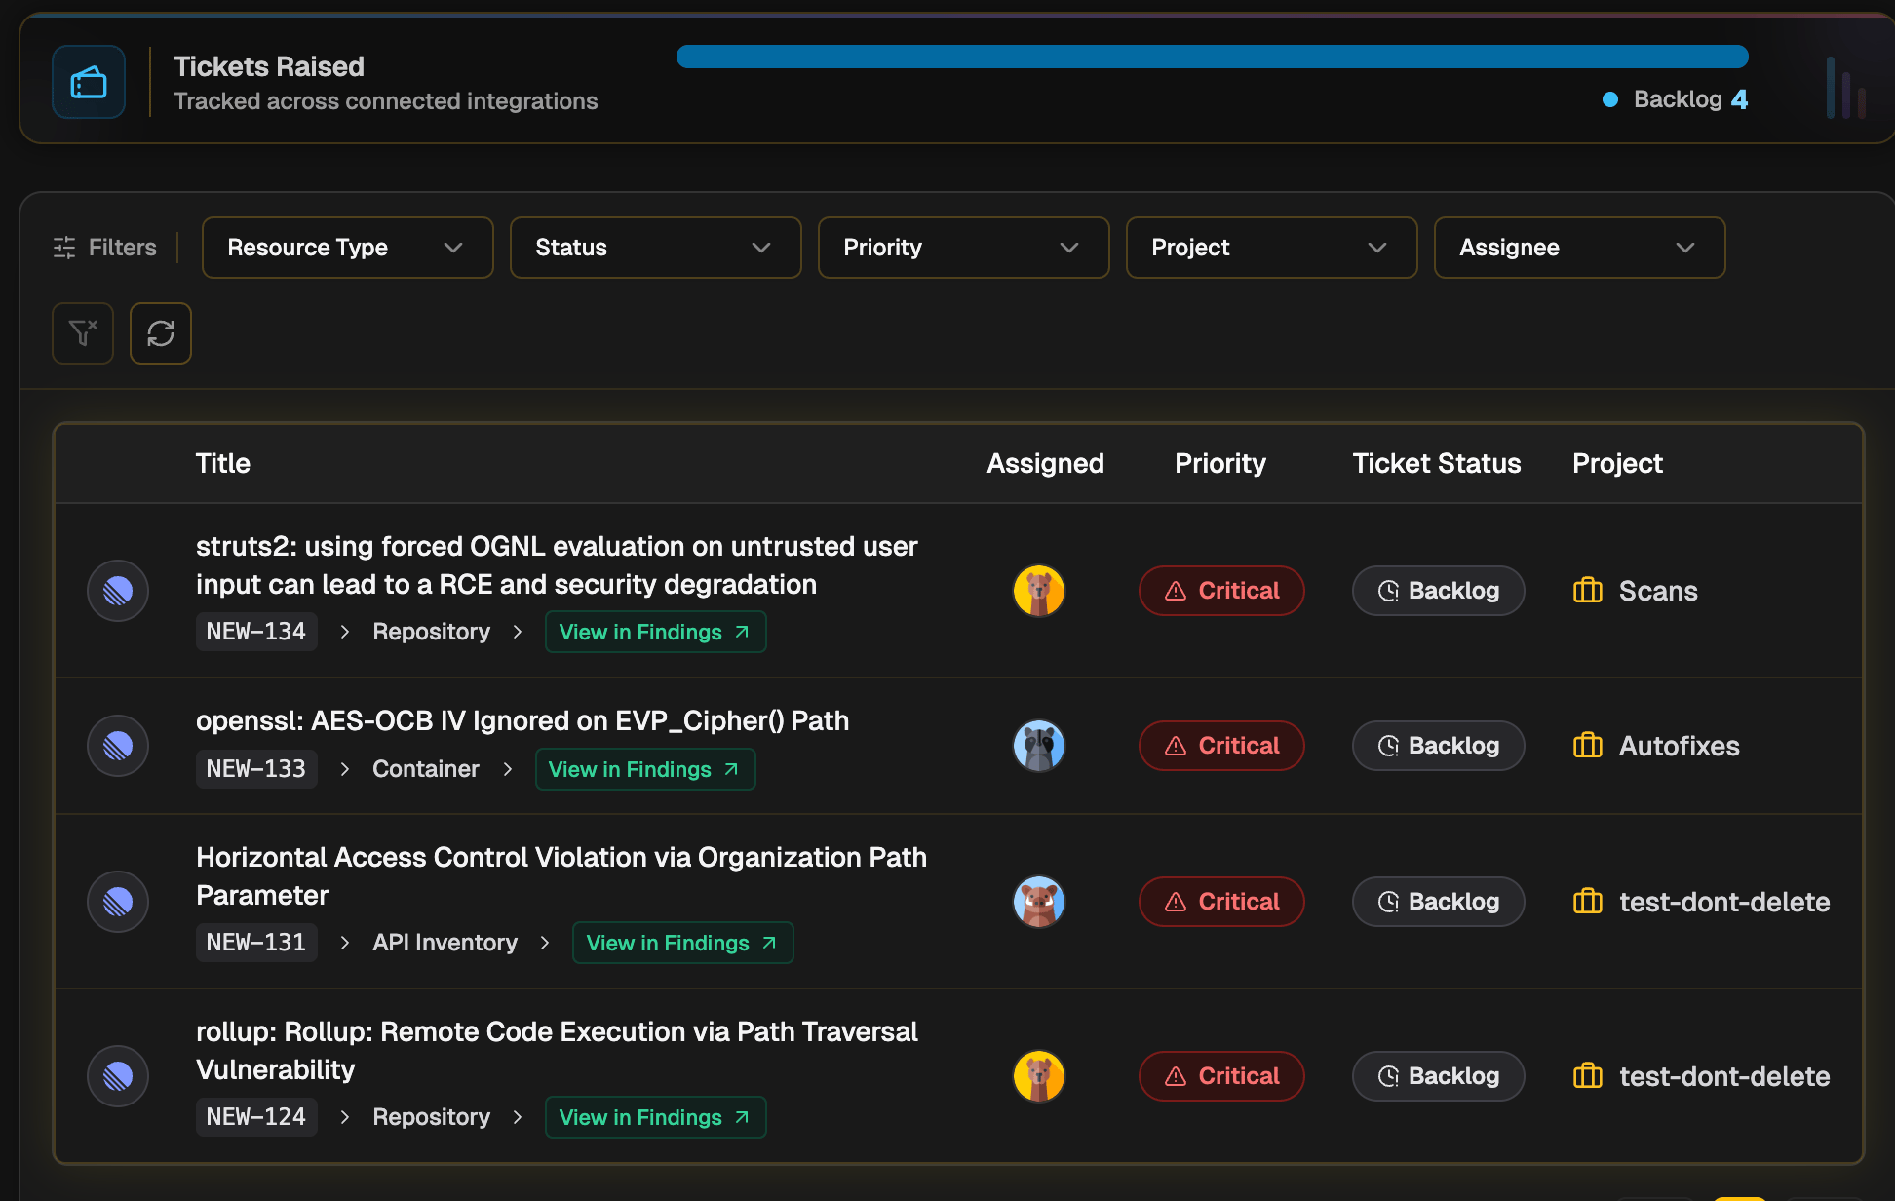Image resolution: width=1895 pixels, height=1201 pixels.
Task: Click test-dont-delete project in NEW-124 row
Action: click(x=1724, y=1076)
